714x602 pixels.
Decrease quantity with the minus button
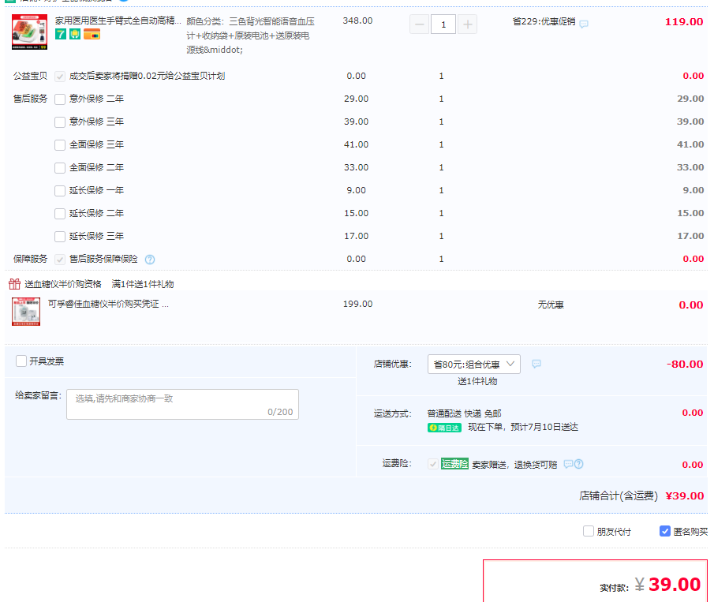(x=420, y=24)
